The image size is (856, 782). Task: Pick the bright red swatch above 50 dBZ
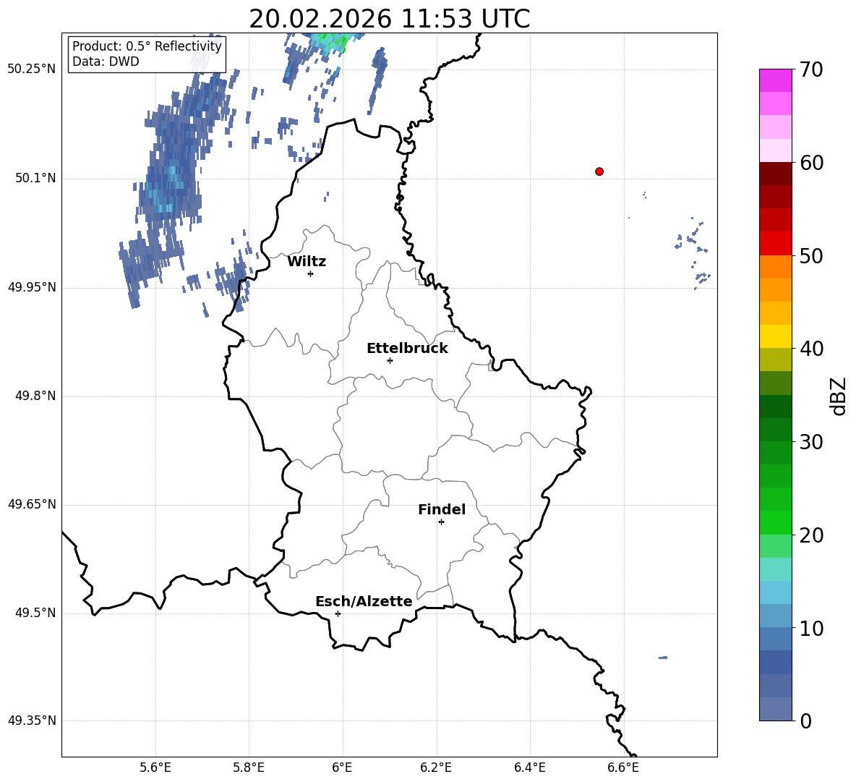pyautogui.click(x=775, y=244)
